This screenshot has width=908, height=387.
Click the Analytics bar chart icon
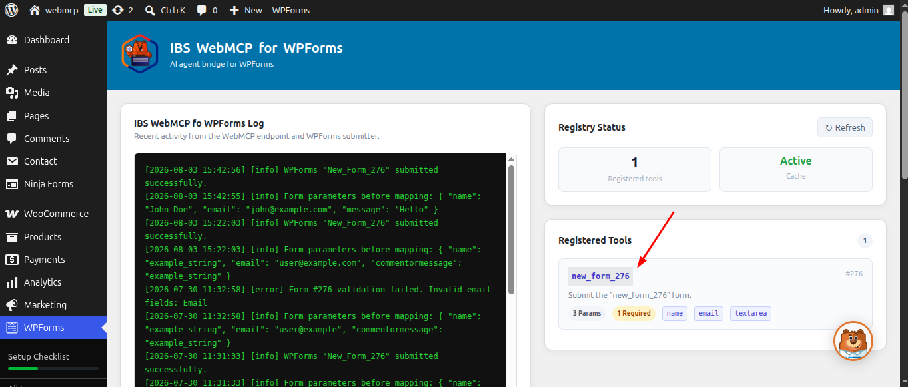click(12, 282)
